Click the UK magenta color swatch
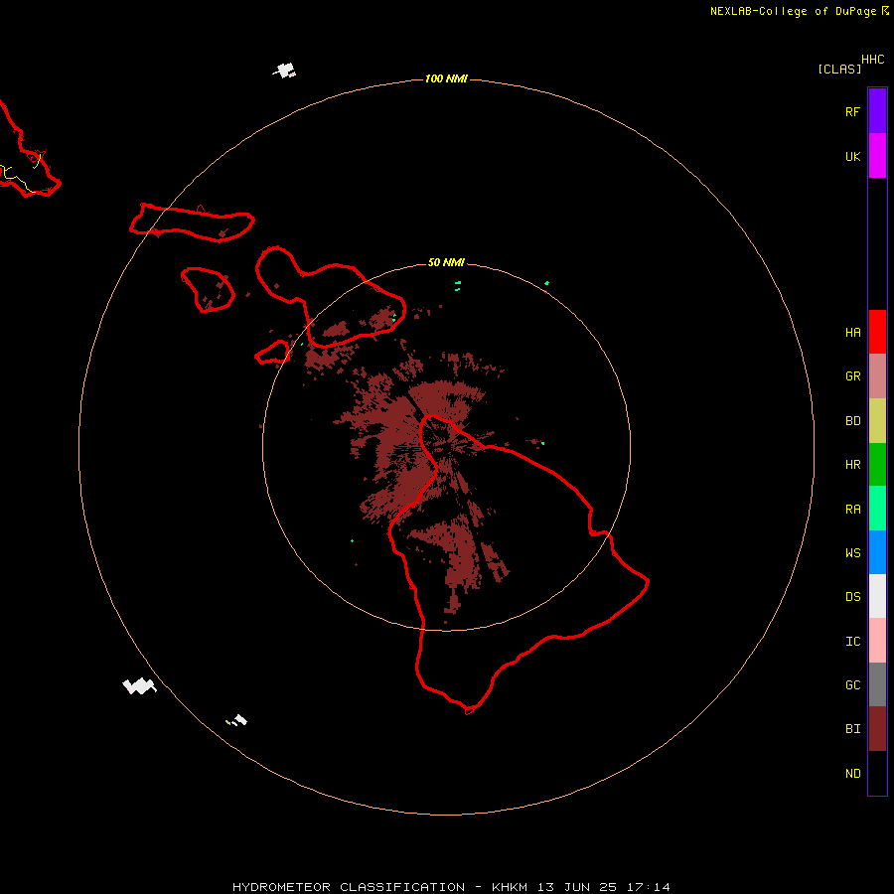The width and height of the screenshot is (894, 894). [877, 156]
